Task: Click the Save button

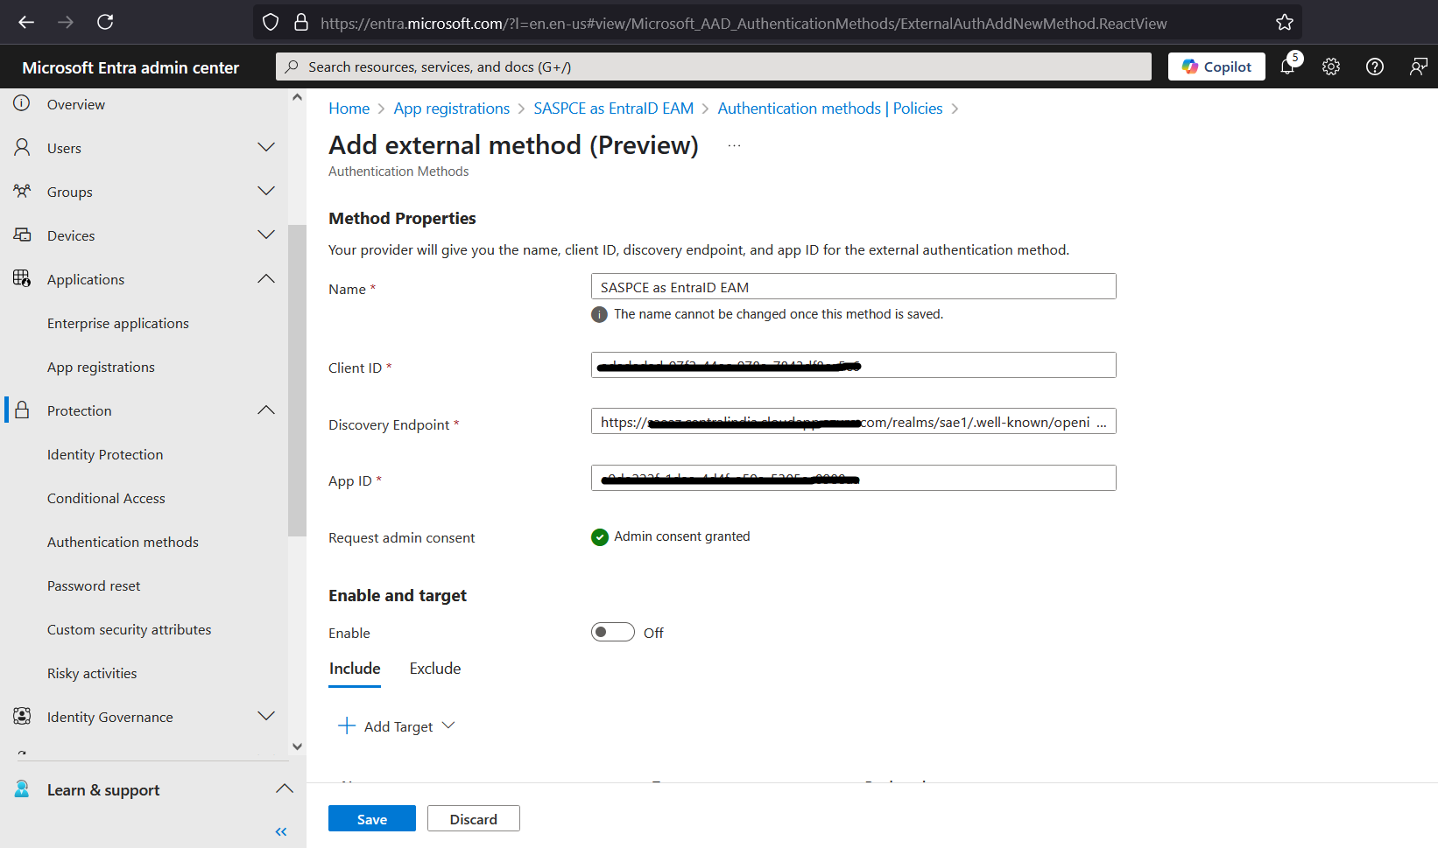Action: (371, 819)
